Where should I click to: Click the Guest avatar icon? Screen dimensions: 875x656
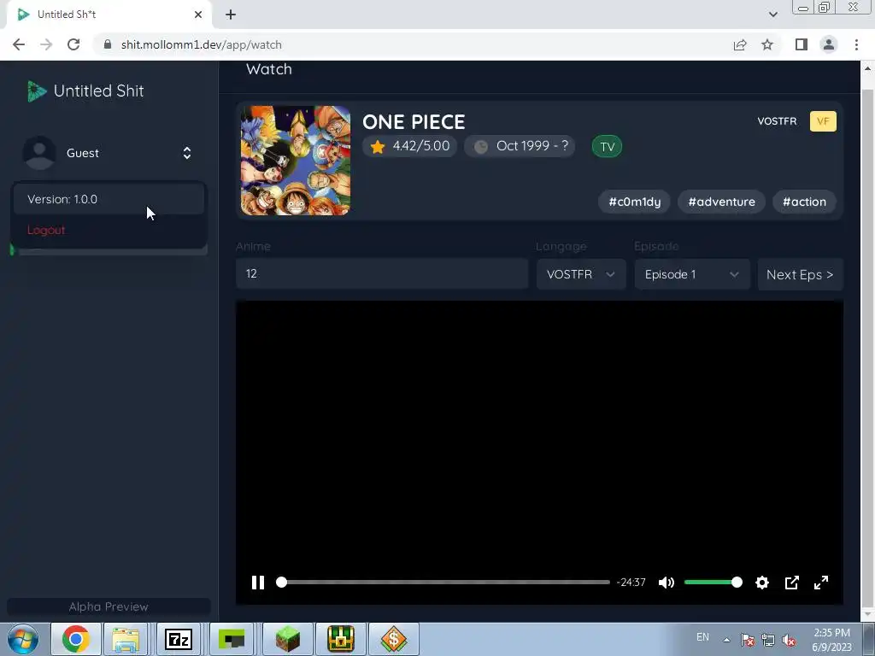(x=39, y=153)
